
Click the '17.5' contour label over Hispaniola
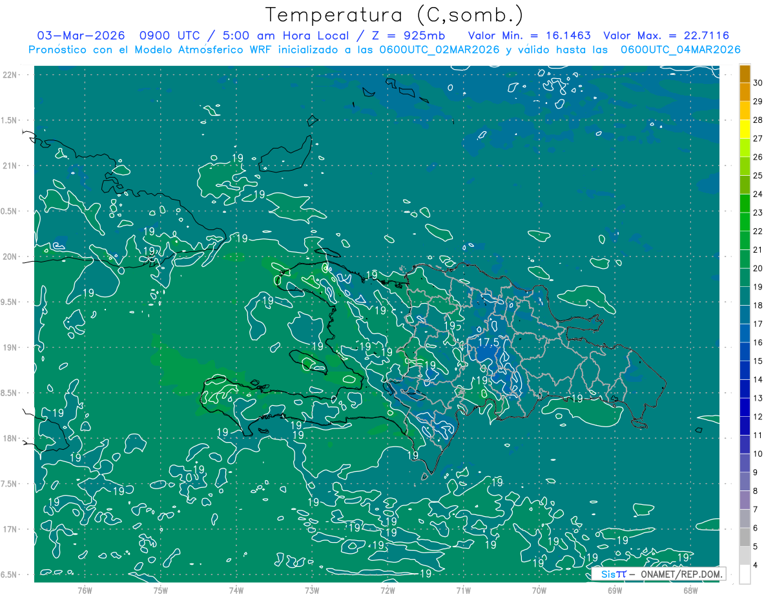click(x=490, y=342)
